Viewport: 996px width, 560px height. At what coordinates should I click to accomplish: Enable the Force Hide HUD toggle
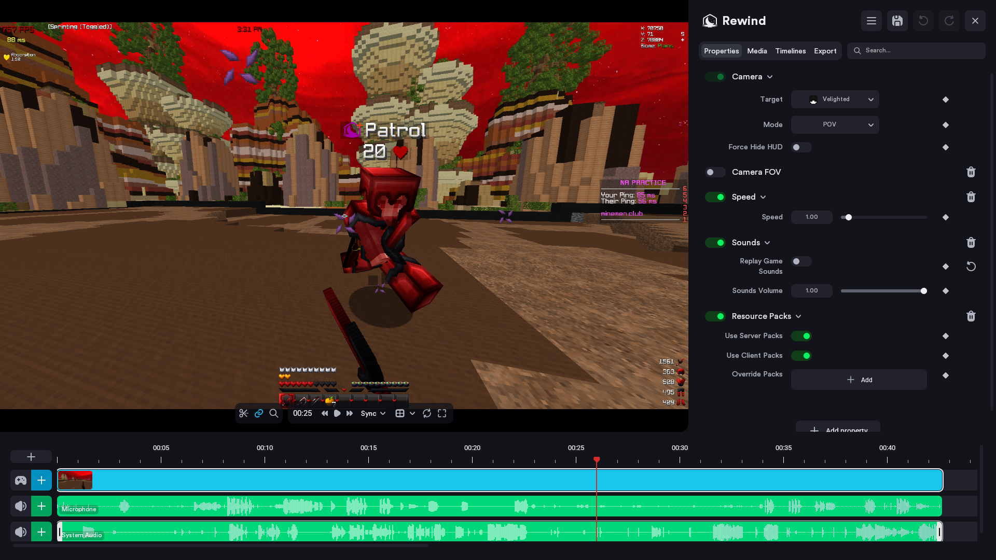pos(801,147)
